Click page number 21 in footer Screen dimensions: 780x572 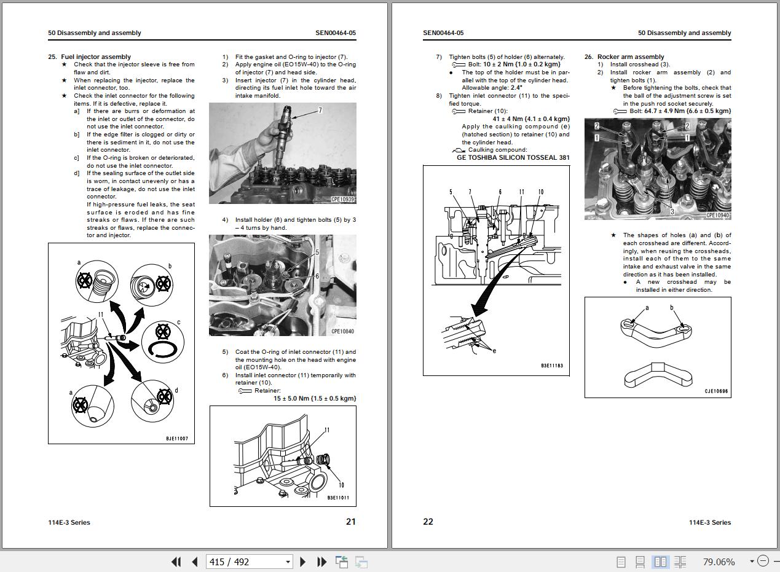click(x=350, y=522)
